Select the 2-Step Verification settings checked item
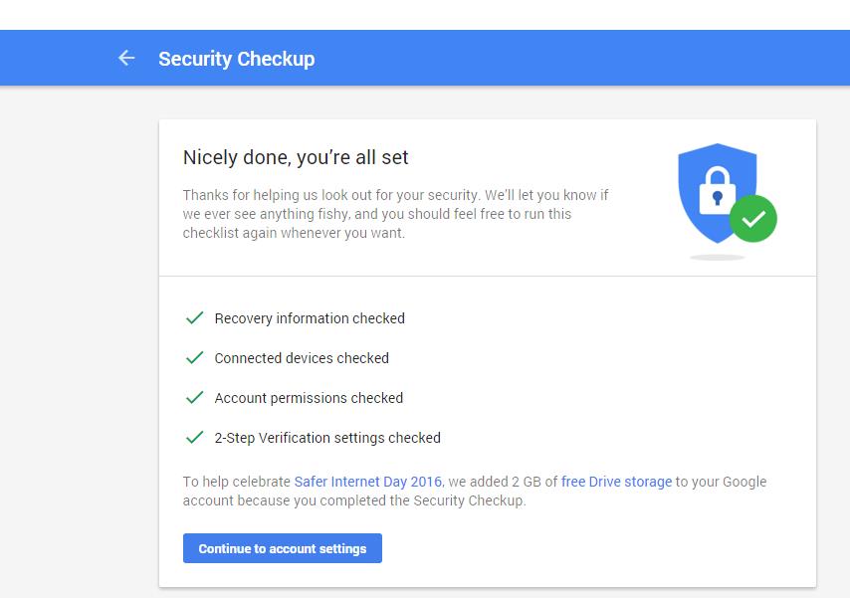The width and height of the screenshot is (850, 598). pyautogui.click(x=327, y=438)
